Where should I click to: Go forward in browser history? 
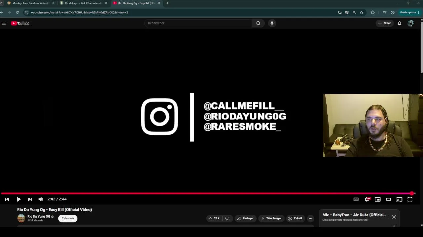[9, 13]
